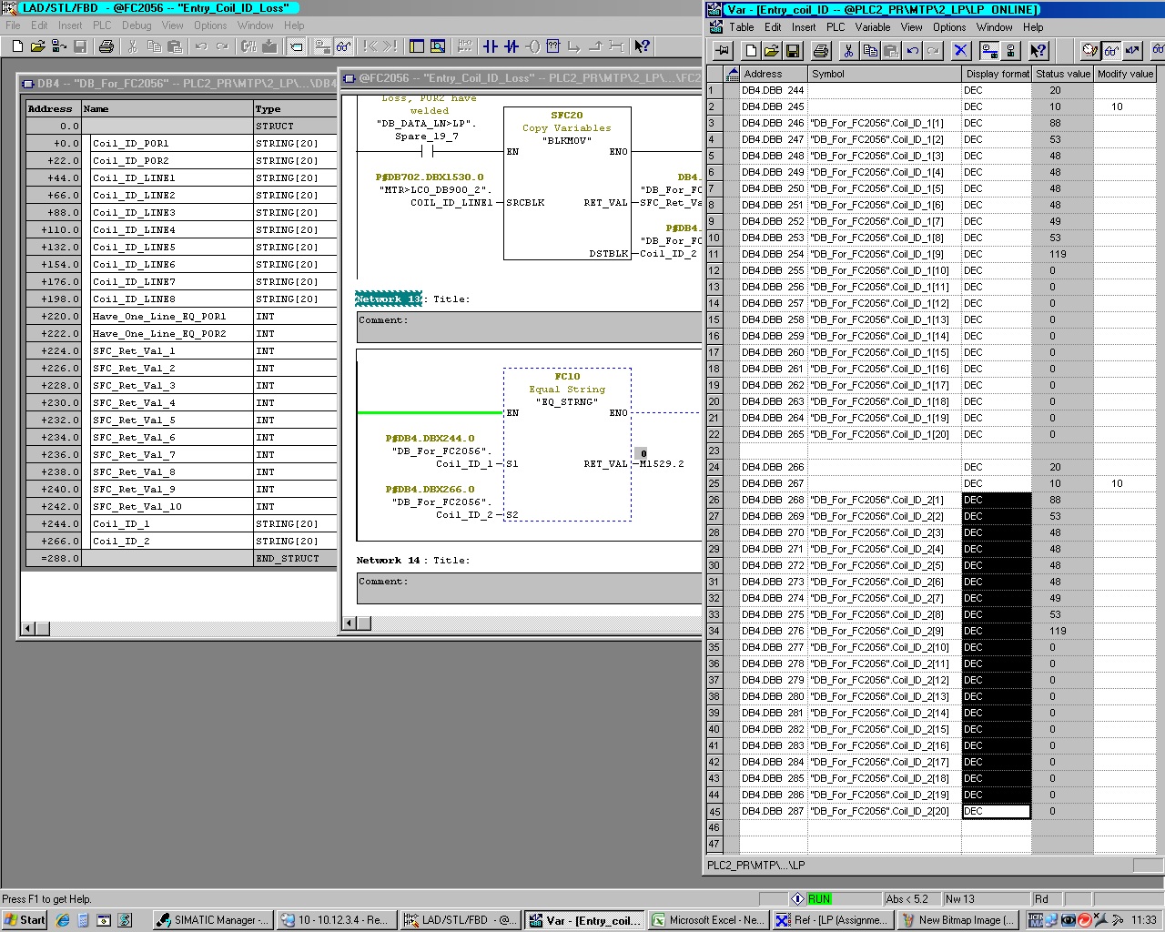
Task: Click Print in the LAD/STL/FBD toolbar
Action: click(x=106, y=46)
